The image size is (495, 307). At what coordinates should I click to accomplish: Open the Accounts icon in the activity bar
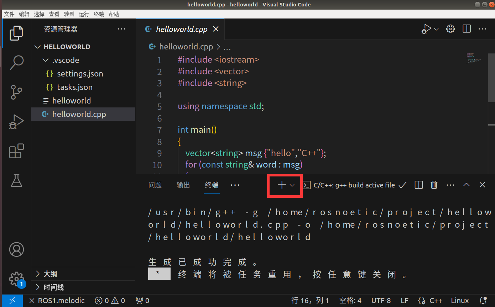(x=16, y=249)
